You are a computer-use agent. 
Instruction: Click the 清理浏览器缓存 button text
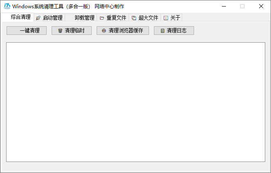(126, 31)
